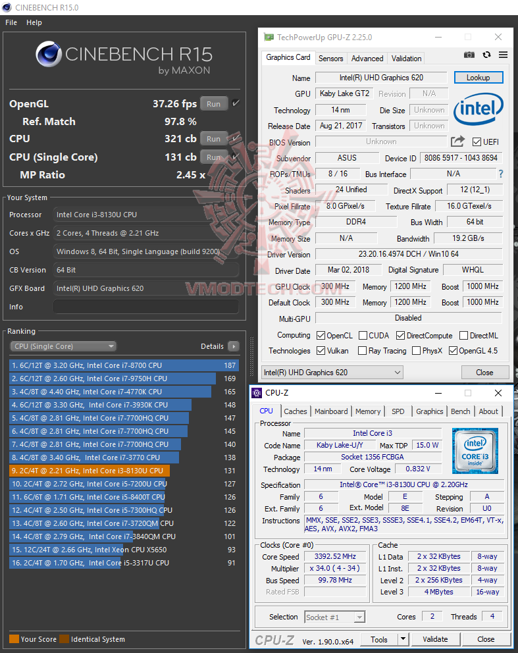Click the BIOS export share icon
Image resolution: width=518 pixels, height=653 pixels.
point(457,142)
